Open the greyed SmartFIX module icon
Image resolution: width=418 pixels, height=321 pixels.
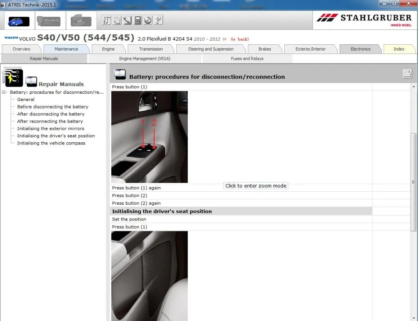(48, 21)
